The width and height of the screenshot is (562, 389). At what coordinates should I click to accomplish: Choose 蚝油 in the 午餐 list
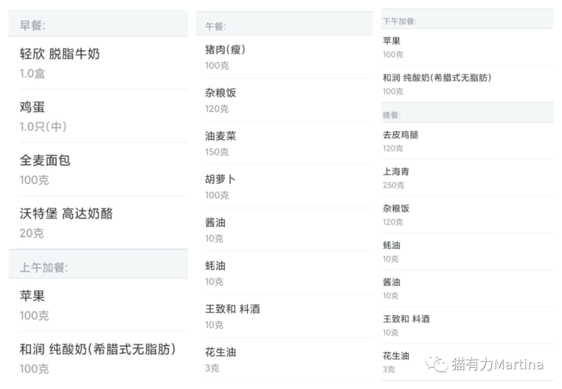coord(284,273)
